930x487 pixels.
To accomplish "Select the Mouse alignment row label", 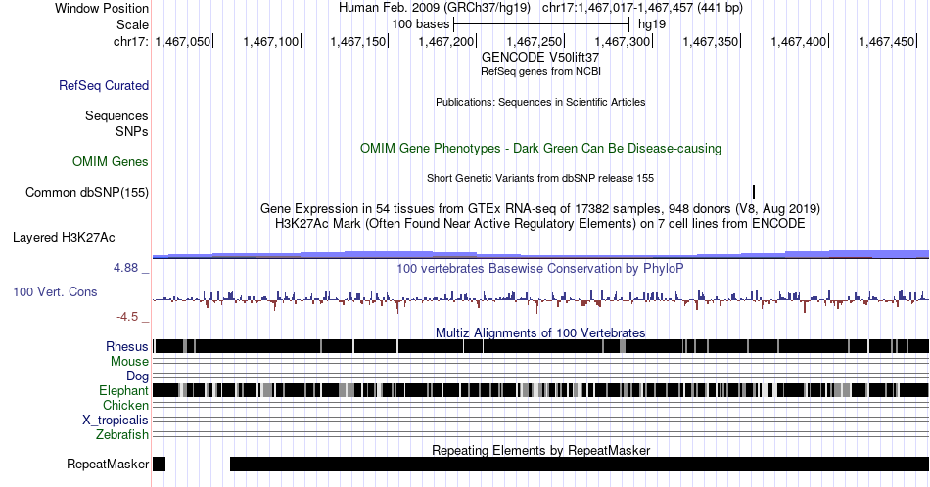I will click(129, 362).
